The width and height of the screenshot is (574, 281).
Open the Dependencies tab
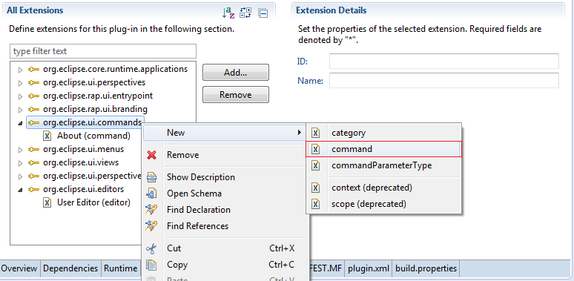(70, 268)
